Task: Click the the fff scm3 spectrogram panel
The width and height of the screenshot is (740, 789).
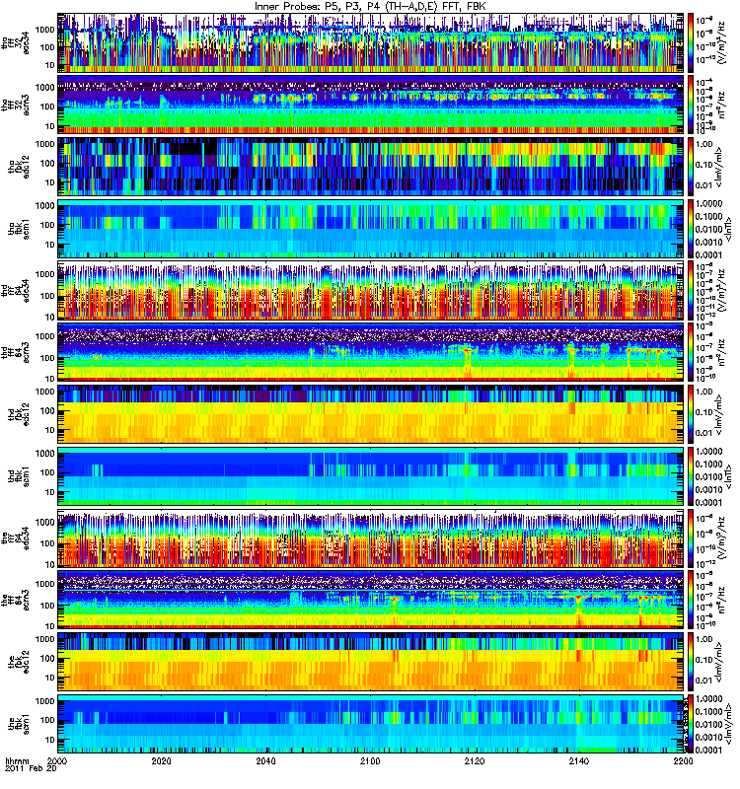Action: point(371,600)
